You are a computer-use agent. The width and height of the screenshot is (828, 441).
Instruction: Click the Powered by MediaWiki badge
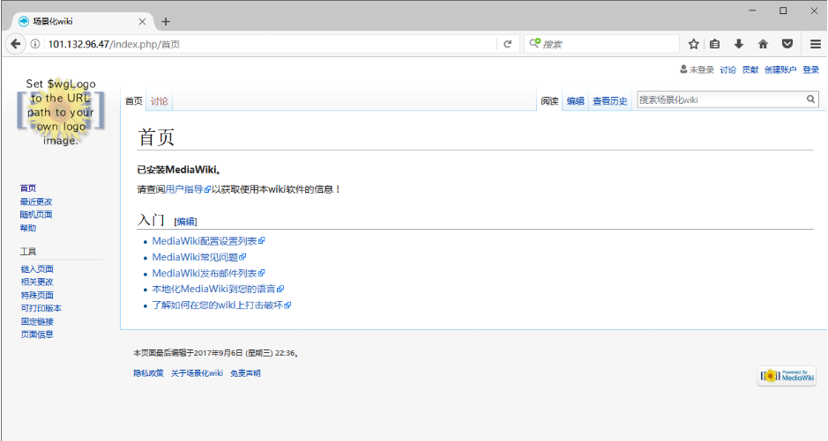point(787,376)
